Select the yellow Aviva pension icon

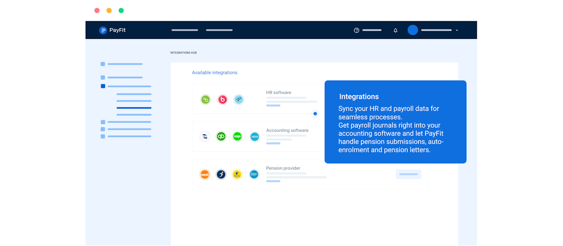(x=237, y=174)
